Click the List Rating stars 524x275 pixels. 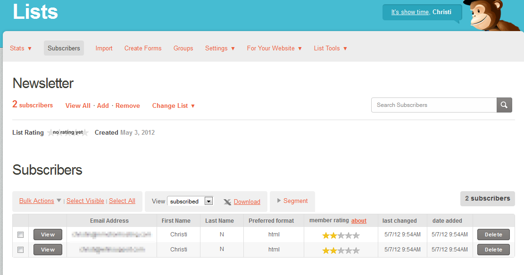point(68,133)
